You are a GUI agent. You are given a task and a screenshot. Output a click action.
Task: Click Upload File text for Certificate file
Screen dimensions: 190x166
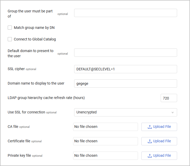[x=162, y=141]
